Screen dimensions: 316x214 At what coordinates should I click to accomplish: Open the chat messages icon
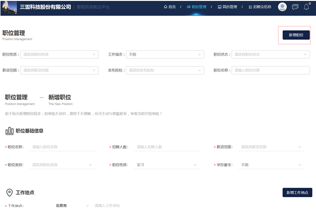pyautogui.click(x=295, y=7)
